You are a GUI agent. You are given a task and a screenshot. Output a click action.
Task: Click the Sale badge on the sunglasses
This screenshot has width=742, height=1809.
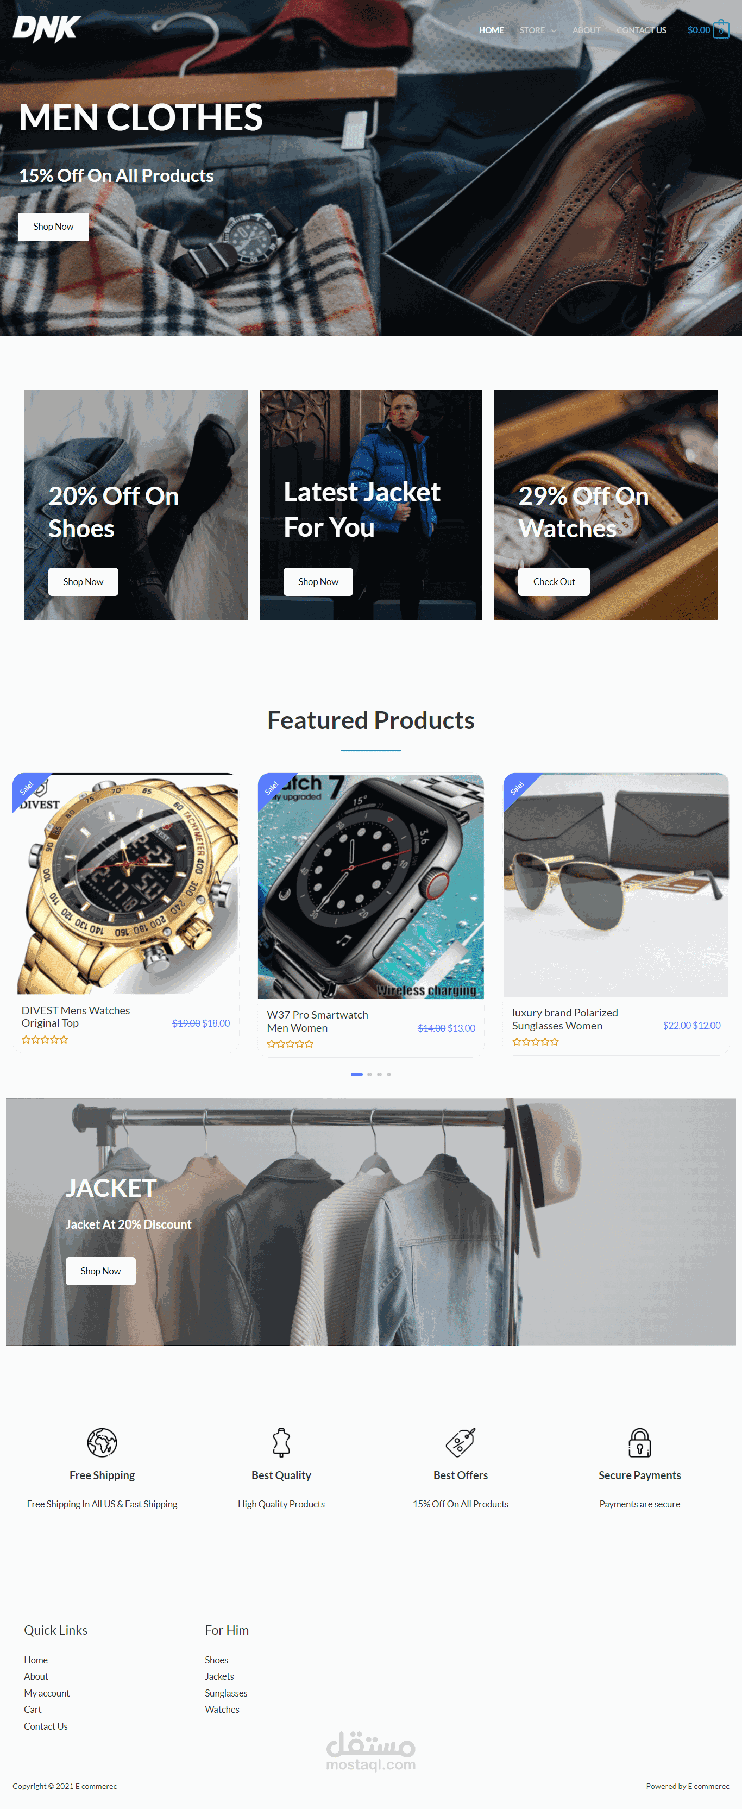click(x=517, y=787)
